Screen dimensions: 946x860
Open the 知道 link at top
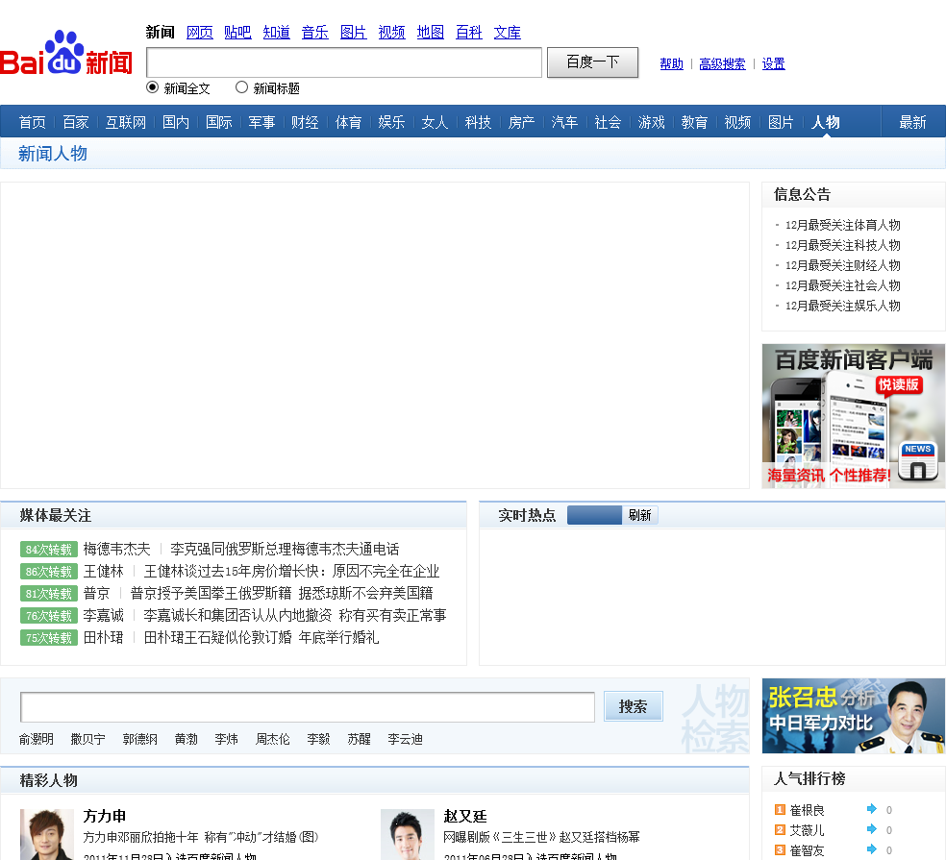tap(276, 32)
